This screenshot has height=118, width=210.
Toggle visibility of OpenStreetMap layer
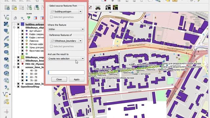18,87
